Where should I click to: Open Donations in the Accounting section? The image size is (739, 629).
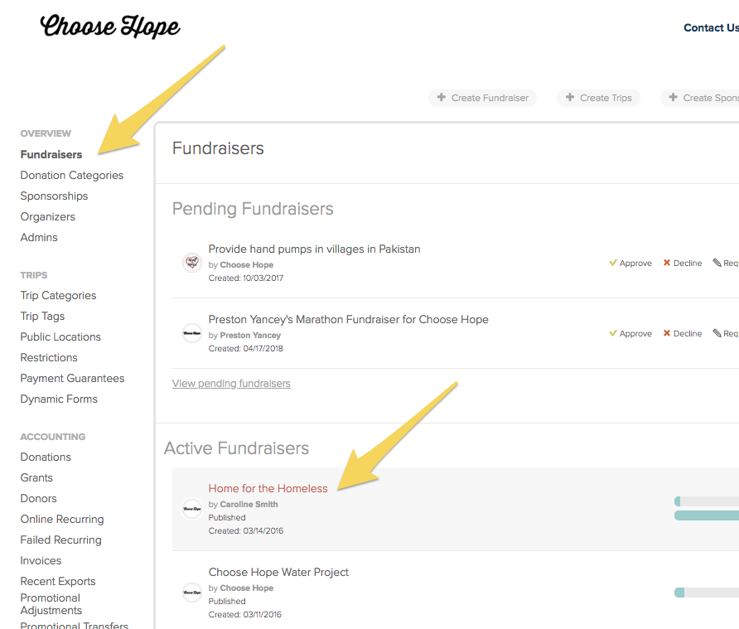point(45,457)
